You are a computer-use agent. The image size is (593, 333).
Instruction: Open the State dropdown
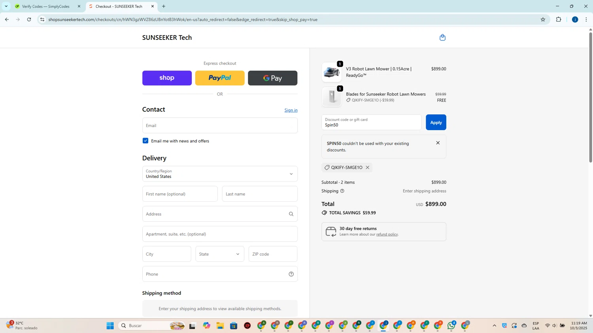click(220, 254)
